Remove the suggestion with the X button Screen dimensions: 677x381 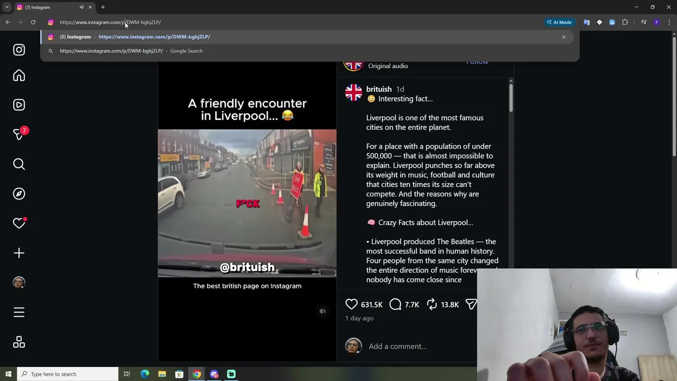click(x=564, y=37)
